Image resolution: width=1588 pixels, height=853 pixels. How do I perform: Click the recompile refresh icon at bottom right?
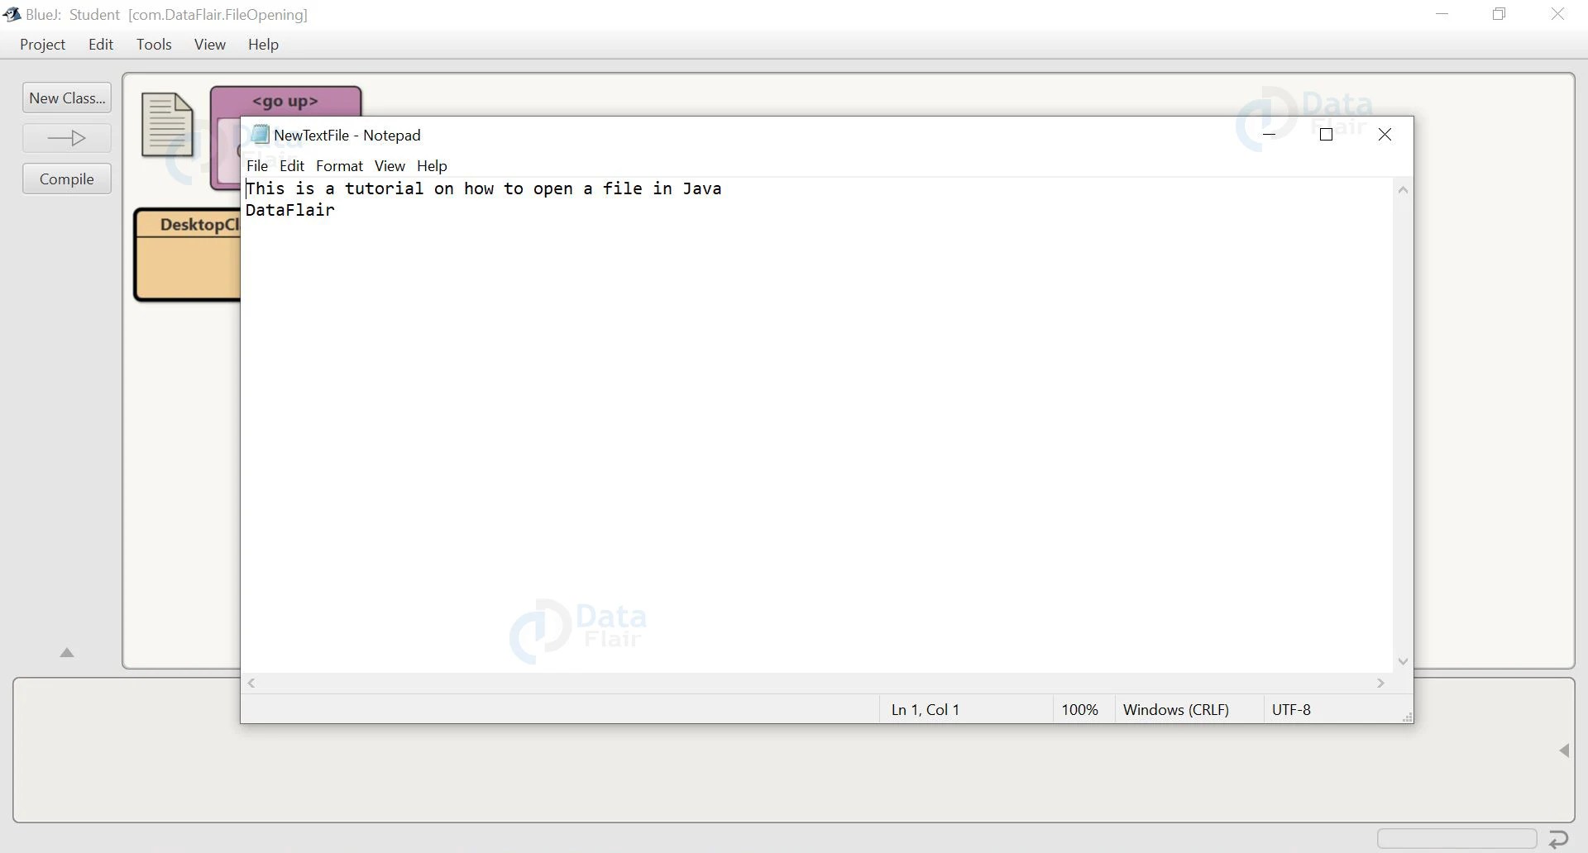point(1558,837)
